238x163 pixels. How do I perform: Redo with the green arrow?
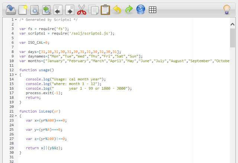pyautogui.click(x=129, y=9)
